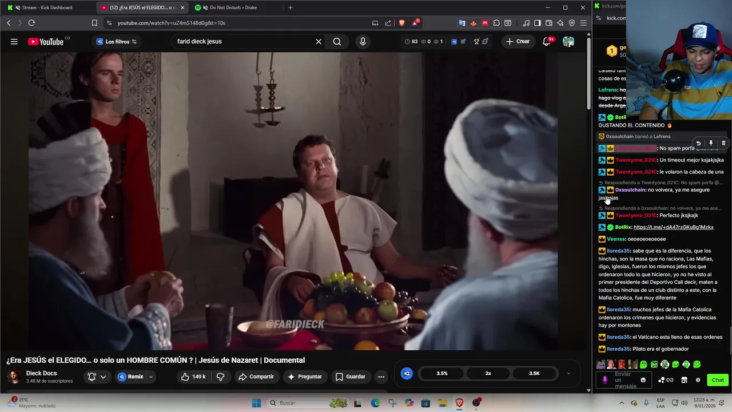Image resolution: width=732 pixels, height=412 pixels.
Task: Open media control music note icon
Action: tap(526, 23)
